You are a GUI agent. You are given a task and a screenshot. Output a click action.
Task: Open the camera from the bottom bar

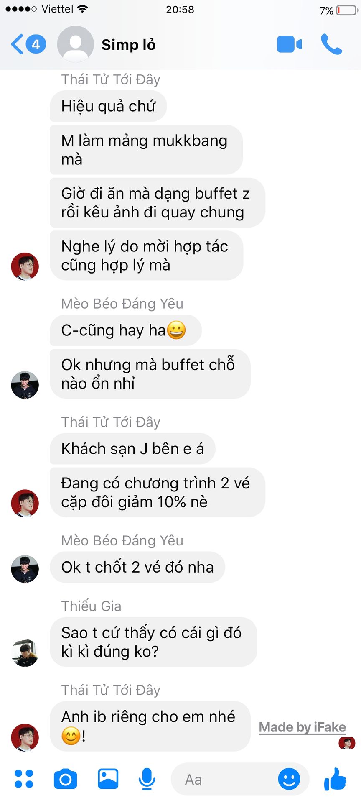(x=66, y=779)
